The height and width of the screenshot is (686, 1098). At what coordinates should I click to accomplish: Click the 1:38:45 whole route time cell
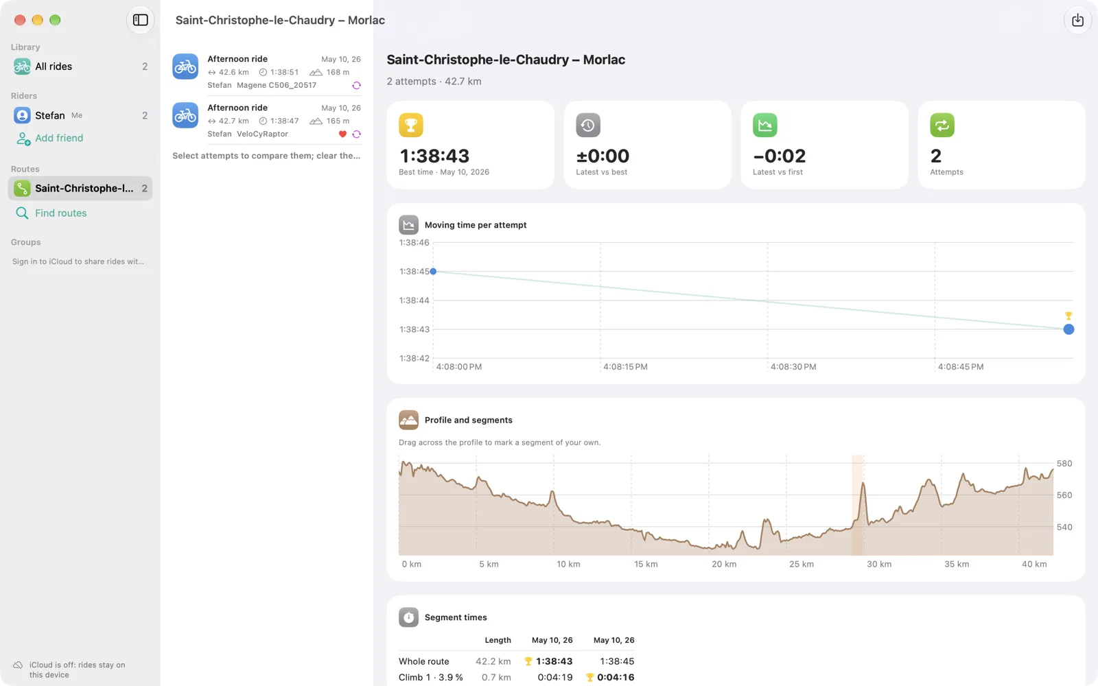click(617, 661)
